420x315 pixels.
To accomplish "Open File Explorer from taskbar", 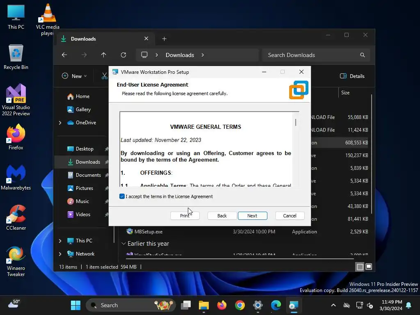I will 203,305.
